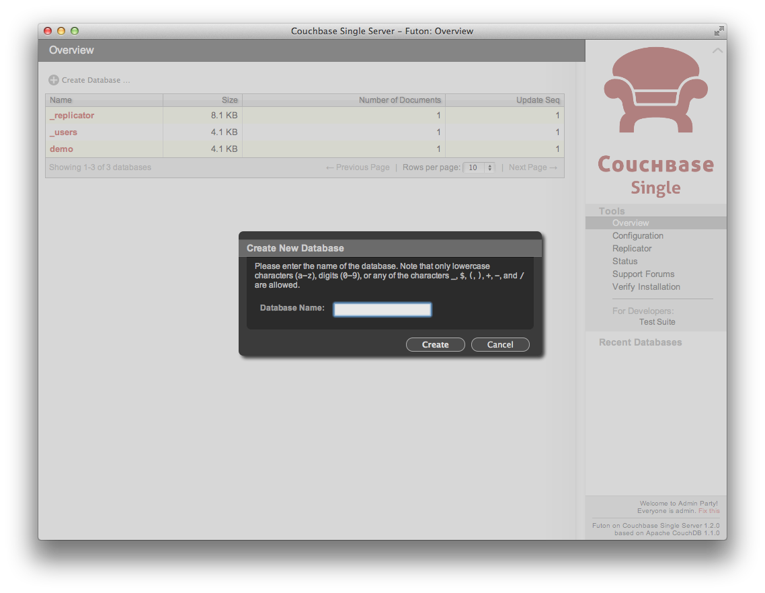The height and width of the screenshot is (593, 765).
Task: Open Verify Installation in the sidebar
Action: 646,287
